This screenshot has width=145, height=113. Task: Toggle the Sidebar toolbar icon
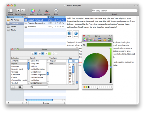click(x=10, y=11)
